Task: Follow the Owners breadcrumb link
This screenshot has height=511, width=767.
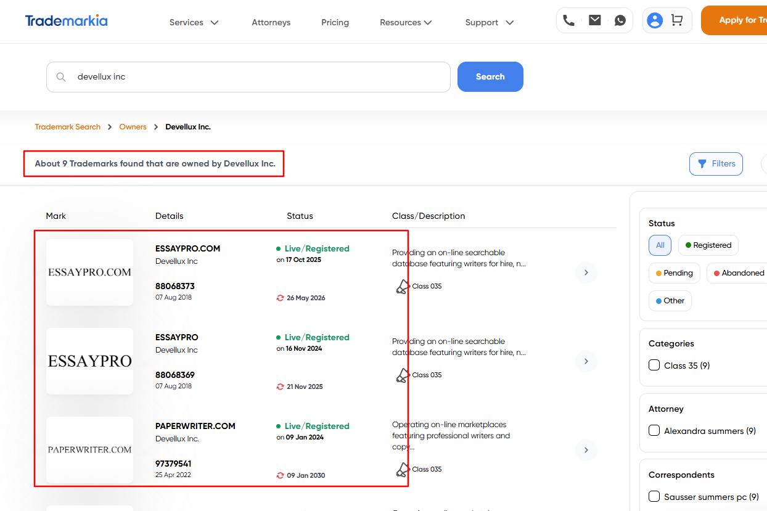Action: point(133,127)
